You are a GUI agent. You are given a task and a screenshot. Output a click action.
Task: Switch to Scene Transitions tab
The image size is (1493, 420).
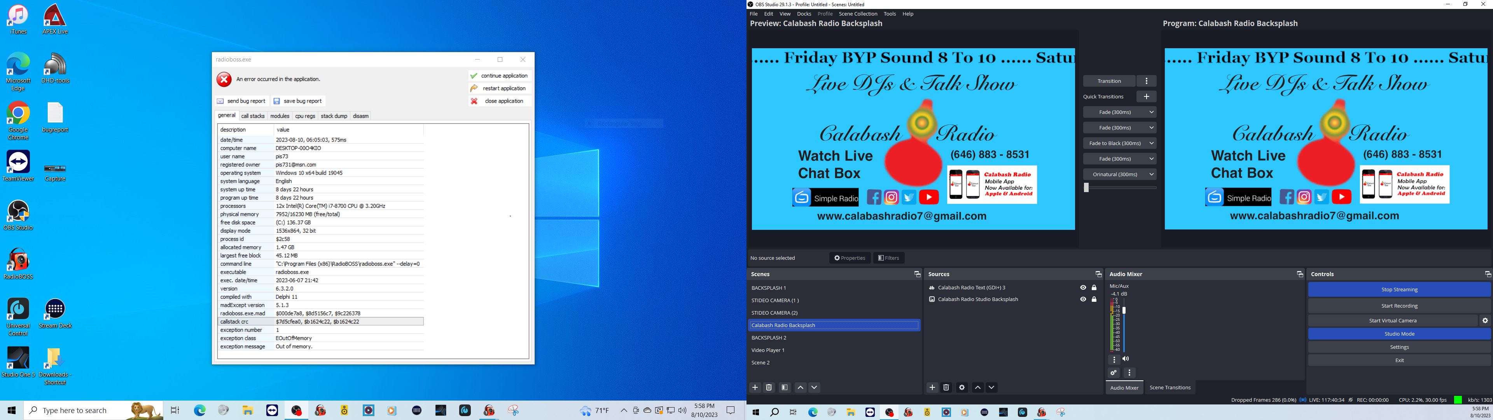coord(1170,388)
